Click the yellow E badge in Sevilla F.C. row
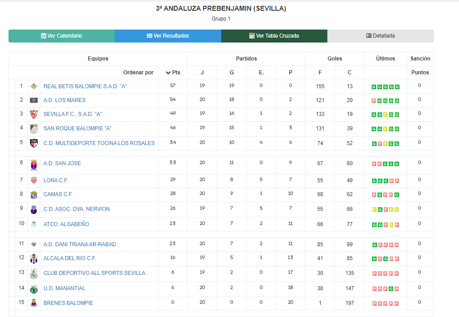The width and height of the screenshot is (459, 317). 385,115
